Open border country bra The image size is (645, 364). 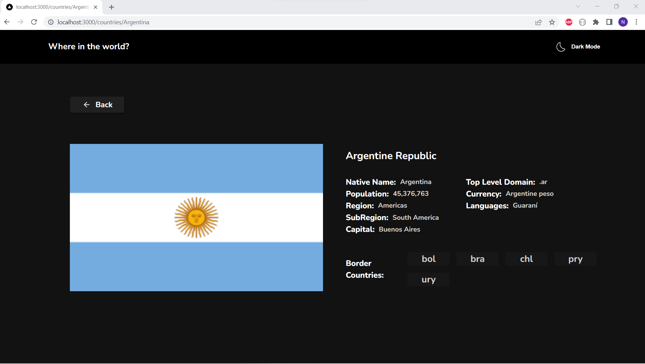click(477, 259)
